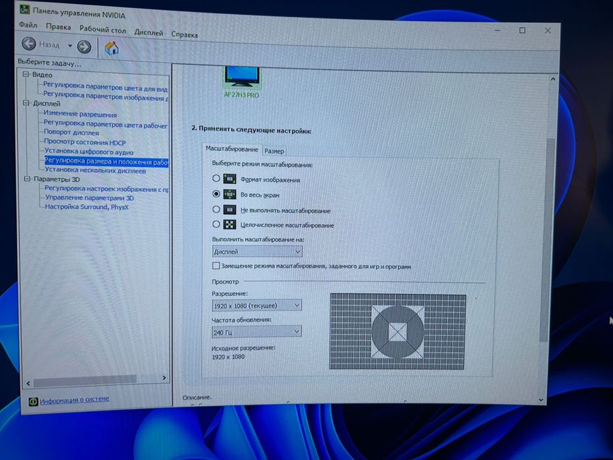Click the aspect ratio scaling mode icon
This screenshot has height=460, width=613.
tap(229, 179)
